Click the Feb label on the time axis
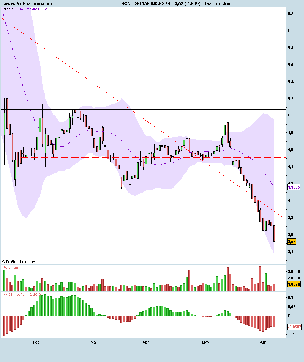The height and width of the screenshot is (362, 304). point(36,342)
